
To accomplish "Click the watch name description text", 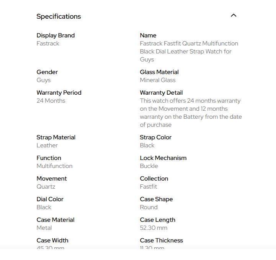I will [189, 52].
